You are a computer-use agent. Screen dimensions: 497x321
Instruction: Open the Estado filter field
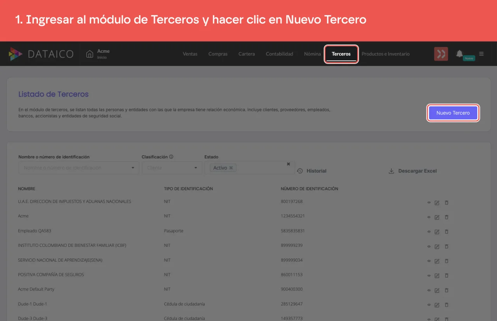(x=250, y=168)
